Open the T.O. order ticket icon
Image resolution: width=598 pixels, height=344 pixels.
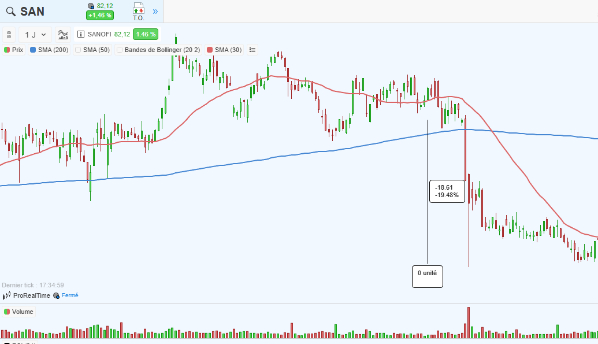tap(138, 11)
